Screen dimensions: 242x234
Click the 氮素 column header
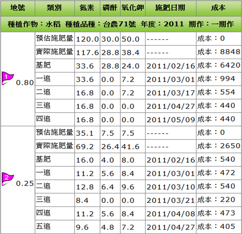(x=87, y=8)
